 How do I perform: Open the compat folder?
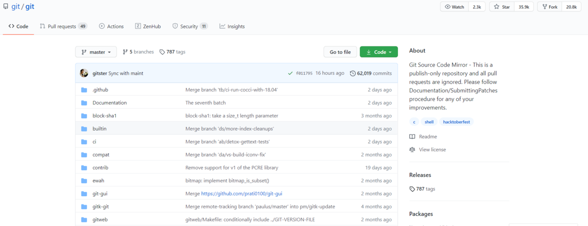[x=101, y=155]
